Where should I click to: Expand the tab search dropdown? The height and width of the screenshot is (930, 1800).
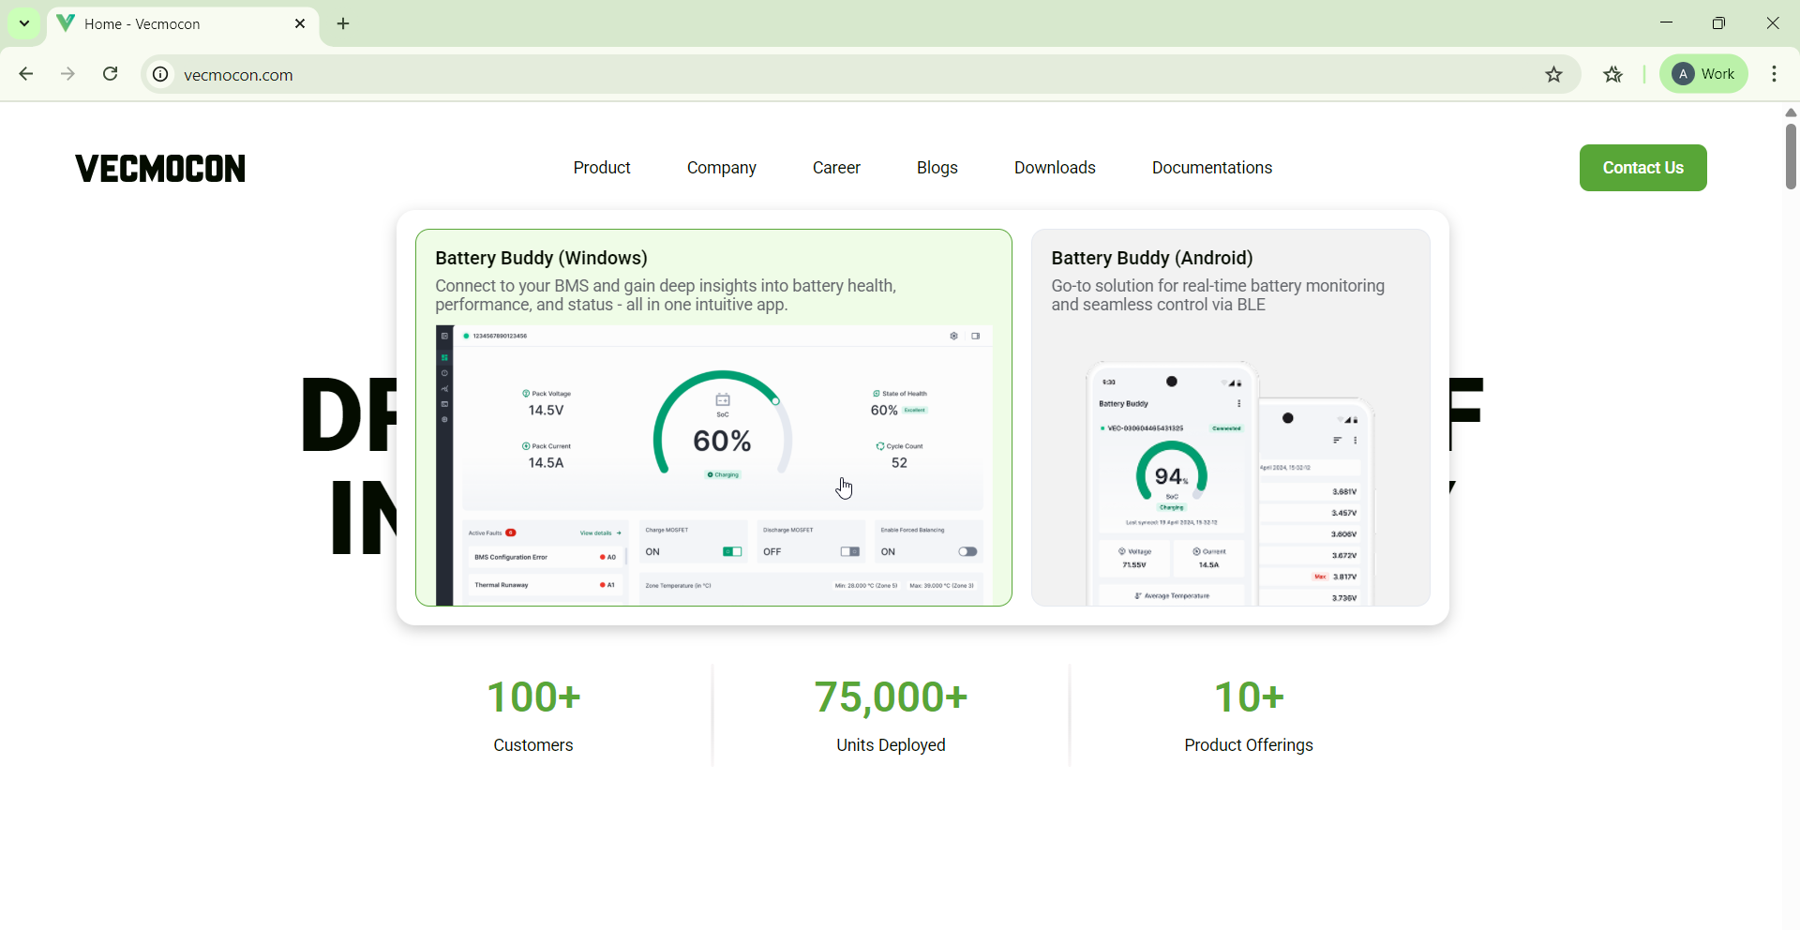[x=24, y=24]
